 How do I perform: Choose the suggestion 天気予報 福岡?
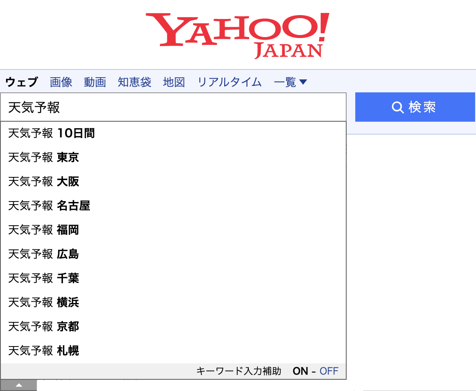(173, 230)
